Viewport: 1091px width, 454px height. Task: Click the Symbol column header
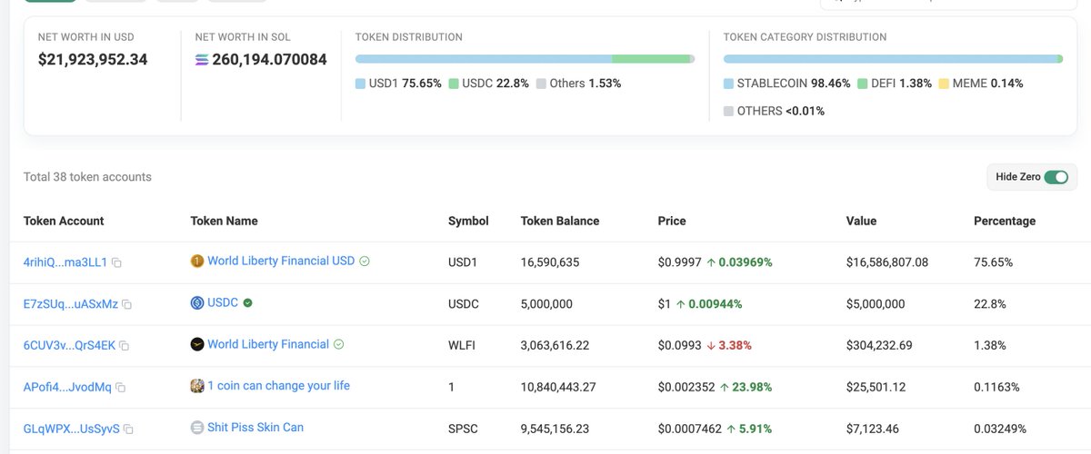(468, 221)
